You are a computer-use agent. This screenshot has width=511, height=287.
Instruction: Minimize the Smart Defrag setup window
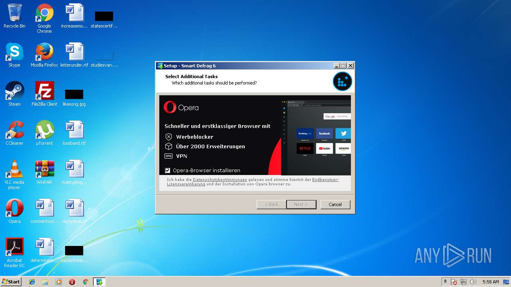[337, 66]
